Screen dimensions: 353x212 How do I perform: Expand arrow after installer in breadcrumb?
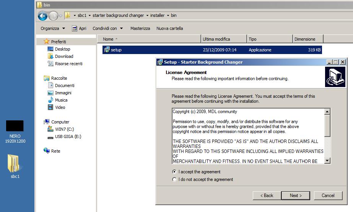click(168, 16)
